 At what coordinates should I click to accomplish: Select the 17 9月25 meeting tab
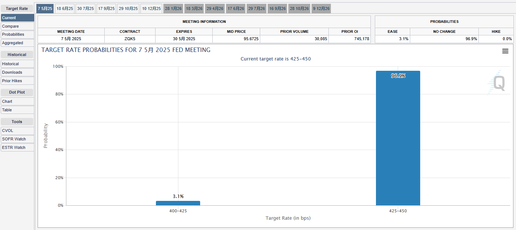point(107,8)
